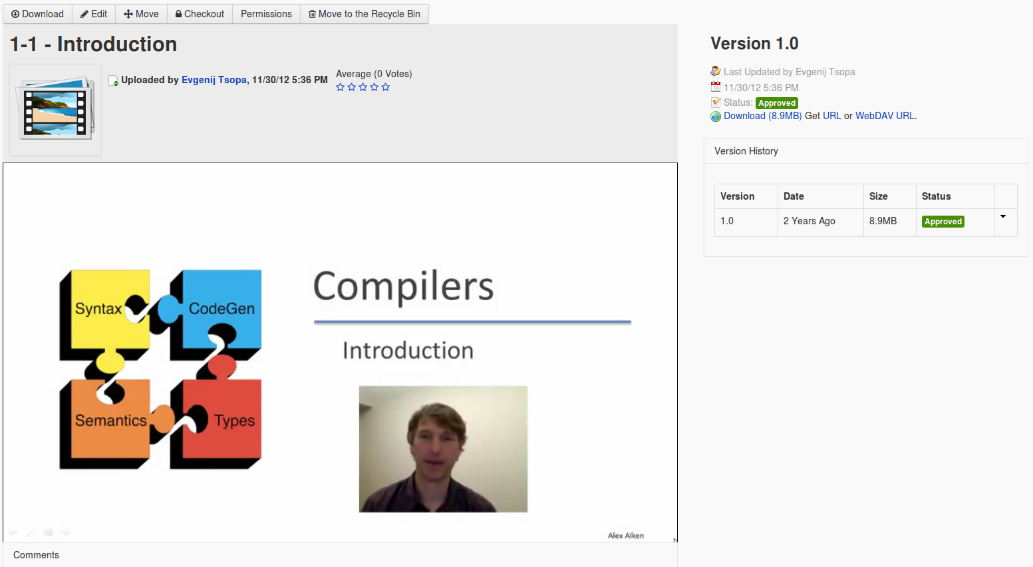The width and height of the screenshot is (1033, 567).
Task: Click the globe icon beside Download link
Action: click(716, 116)
